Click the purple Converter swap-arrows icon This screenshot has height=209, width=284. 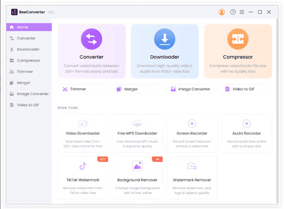coord(92,39)
